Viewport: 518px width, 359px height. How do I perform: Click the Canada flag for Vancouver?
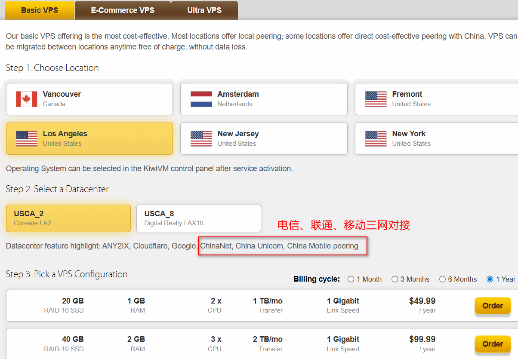27,99
